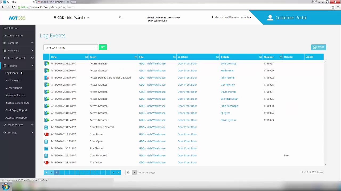Open the Time column filter icon

(86, 57)
